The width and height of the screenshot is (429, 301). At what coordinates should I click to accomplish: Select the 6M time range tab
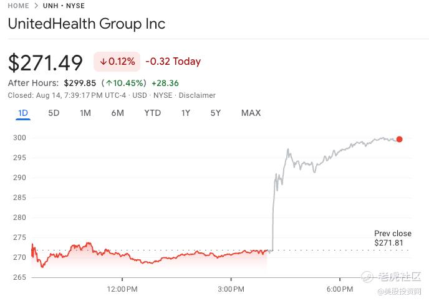(x=117, y=113)
